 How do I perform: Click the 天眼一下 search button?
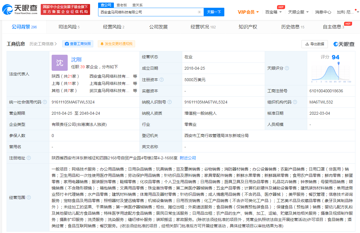pyautogui.click(x=214, y=12)
